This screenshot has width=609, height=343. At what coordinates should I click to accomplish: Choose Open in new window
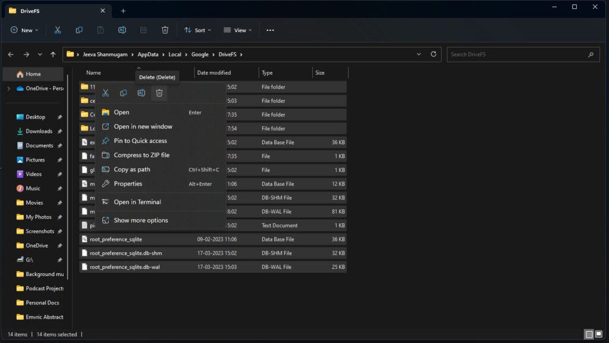(x=161, y=127)
